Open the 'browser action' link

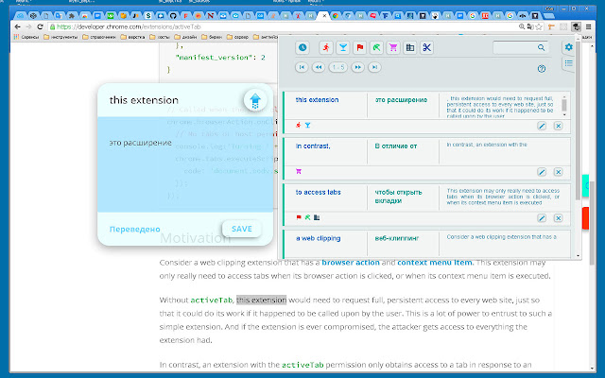point(354,261)
